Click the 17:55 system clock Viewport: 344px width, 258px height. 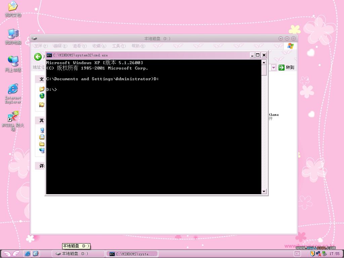[x=334, y=254]
